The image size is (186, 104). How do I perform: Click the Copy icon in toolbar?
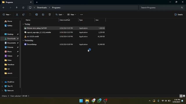24,14
